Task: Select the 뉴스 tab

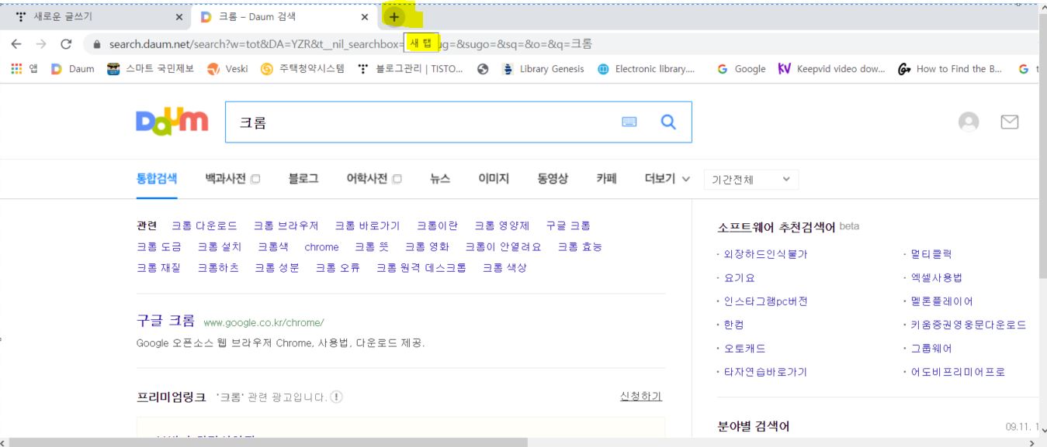Action: [x=440, y=178]
